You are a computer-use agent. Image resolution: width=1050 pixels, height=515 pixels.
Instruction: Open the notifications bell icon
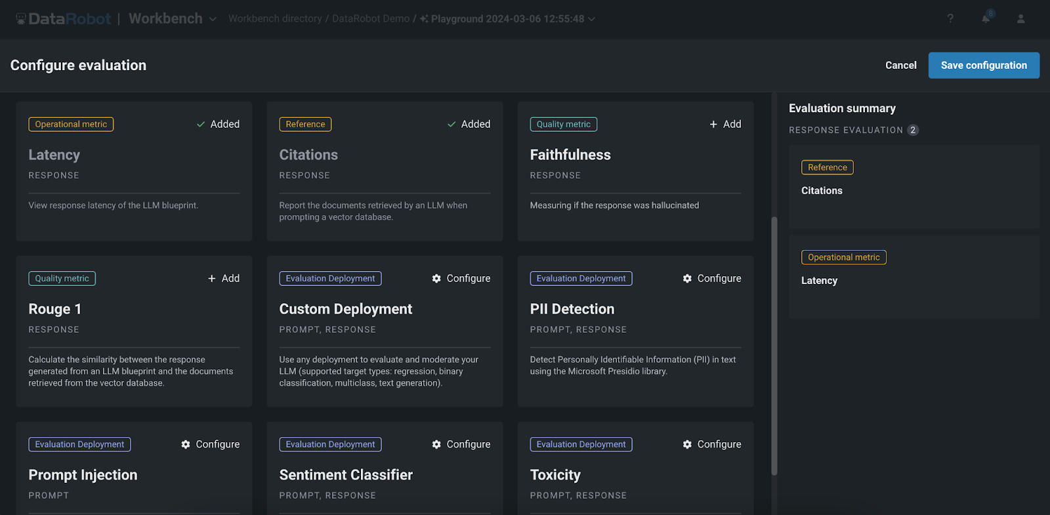click(986, 19)
